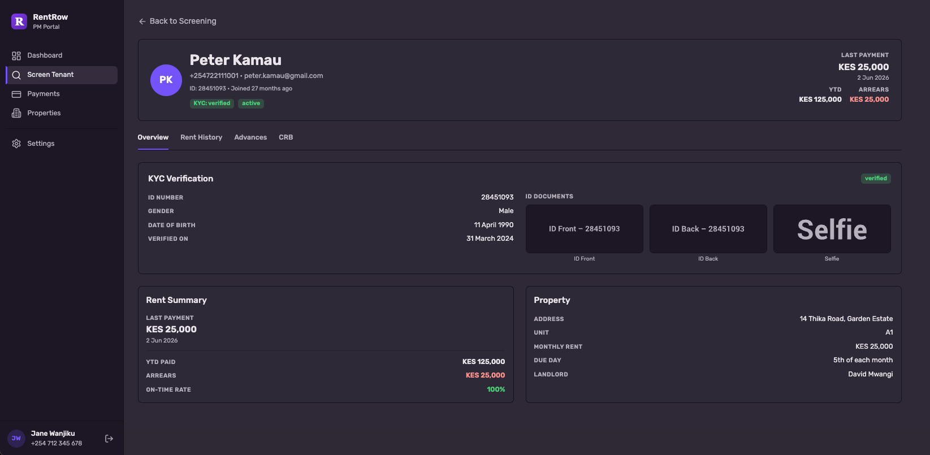
Task: Click the KYC: verified badge
Action: pos(212,103)
